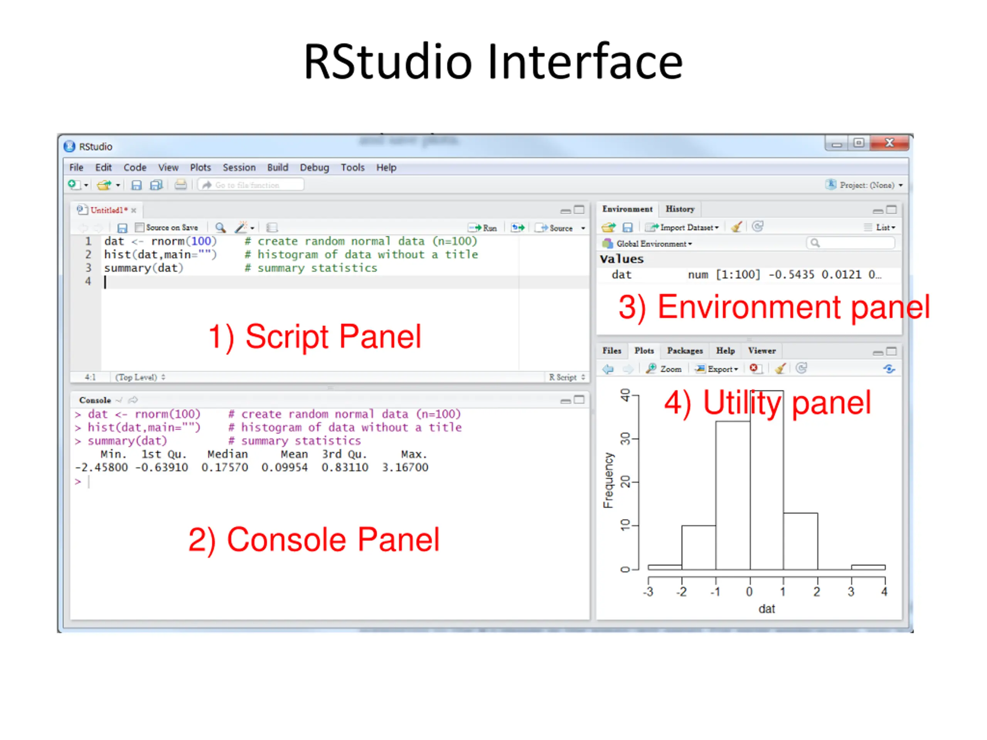Click the Save All documents icon
987x740 pixels.
[x=156, y=185]
